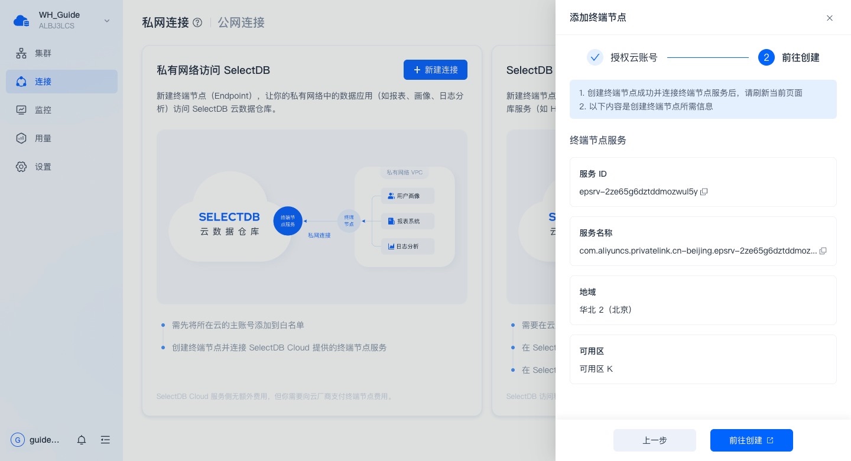The image size is (851, 461).
Task: Click the help question icon beside 私网连接
Action: pos(197,22)
